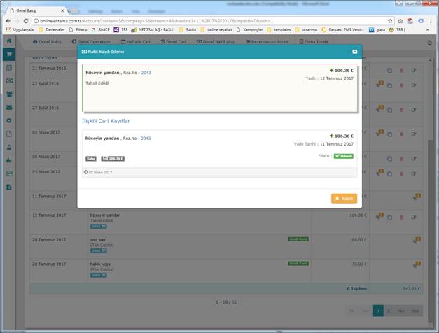
Task: Click the shopping cart sidebar icon
Action: 9,54
